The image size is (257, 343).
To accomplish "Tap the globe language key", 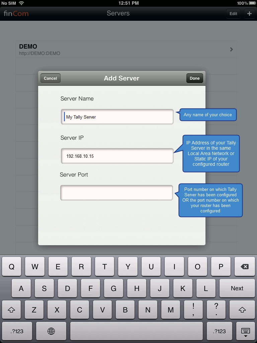I will pos(51,331).
